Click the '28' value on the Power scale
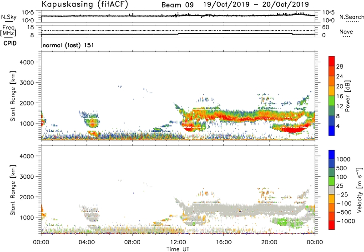364x252 pixels. click(339, 66)
